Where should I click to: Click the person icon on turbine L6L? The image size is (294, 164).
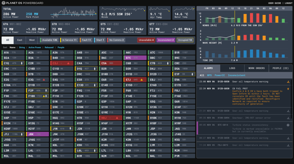click(95, 151)
